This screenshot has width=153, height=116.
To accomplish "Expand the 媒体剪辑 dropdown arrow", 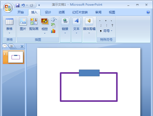I will (x=89, y=33).
